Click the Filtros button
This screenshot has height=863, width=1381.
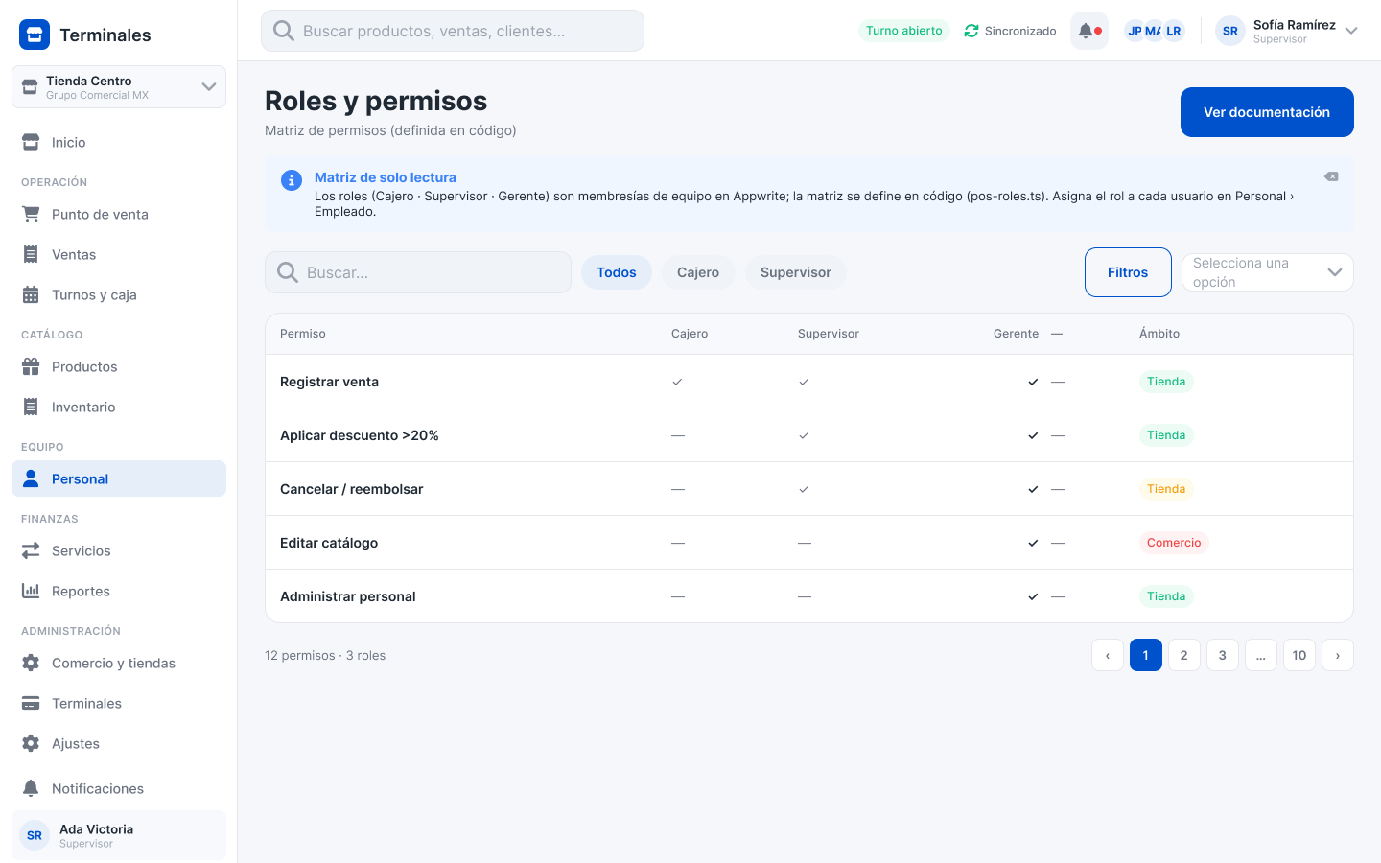click(1128, 272)
